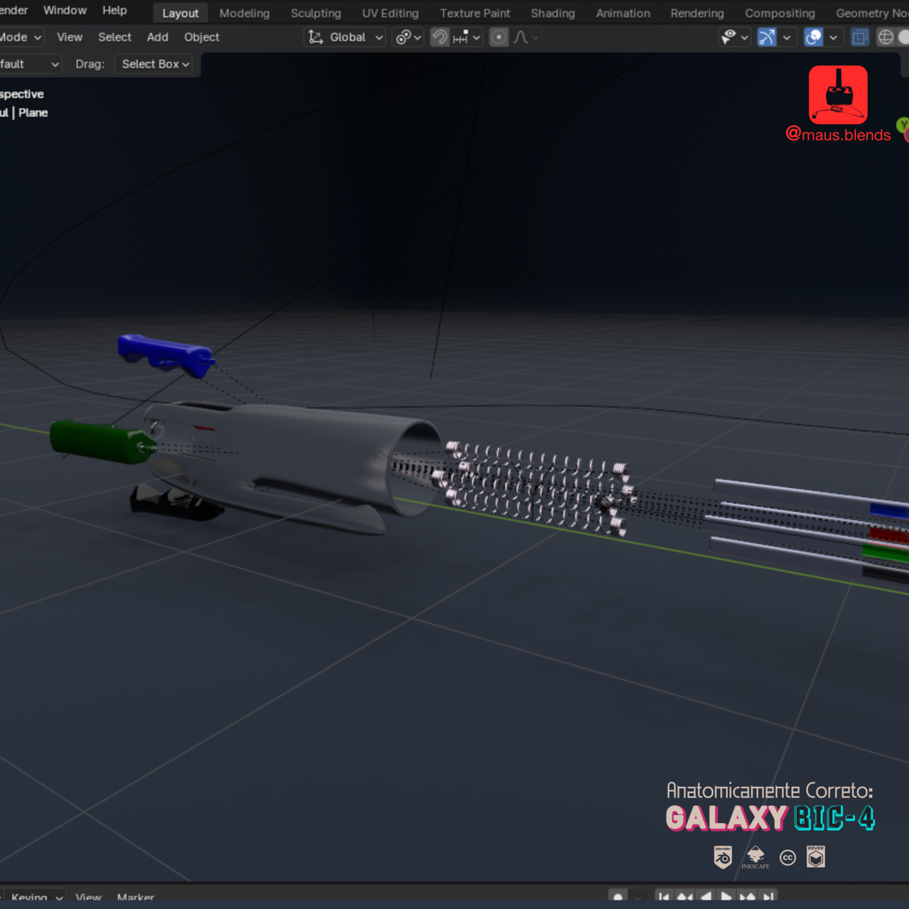Viewport: 909px width, 909px height.
Task: Toggle X-ray mode in viewport
Action: (860, 37)
